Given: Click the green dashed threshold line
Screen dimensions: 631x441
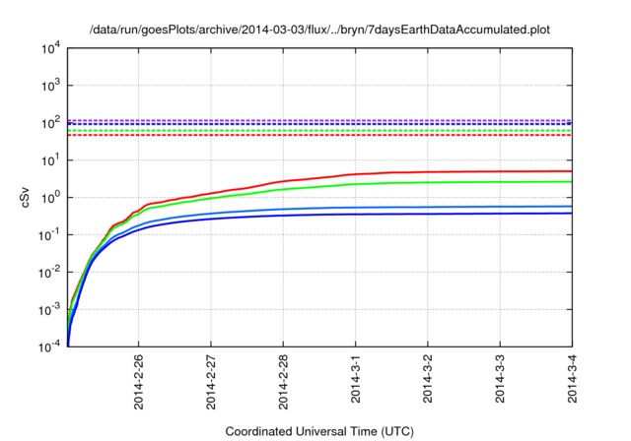Looking at the screenshot, I should point(319,131).
